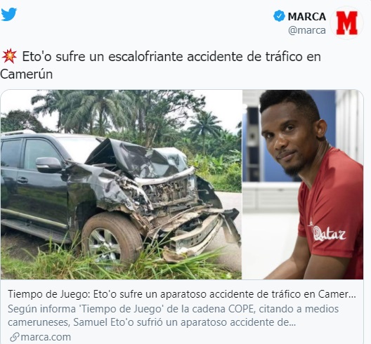Viewport: 371px width, 344px height.
Task: Open the crashed SUV photo
Action: pyautogui.click(x=121, y=185)
